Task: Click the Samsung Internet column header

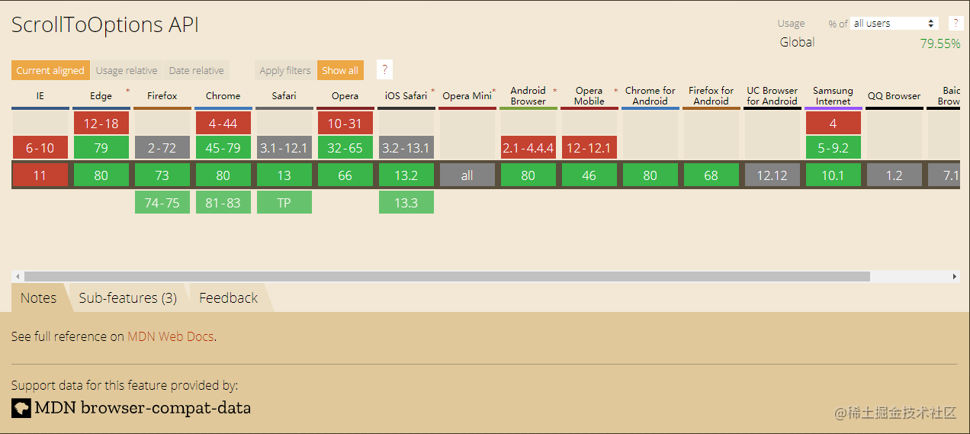Action: tap(833, 96)
